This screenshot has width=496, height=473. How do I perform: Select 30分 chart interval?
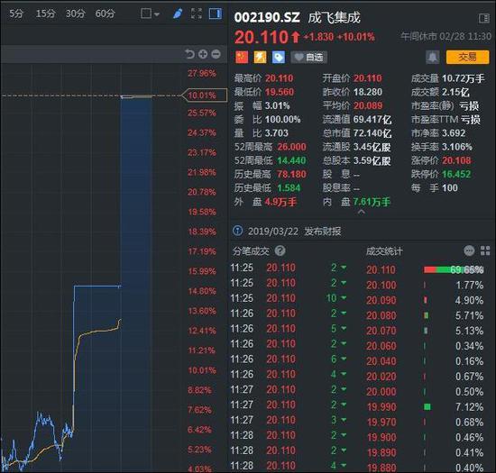(75, 14)
